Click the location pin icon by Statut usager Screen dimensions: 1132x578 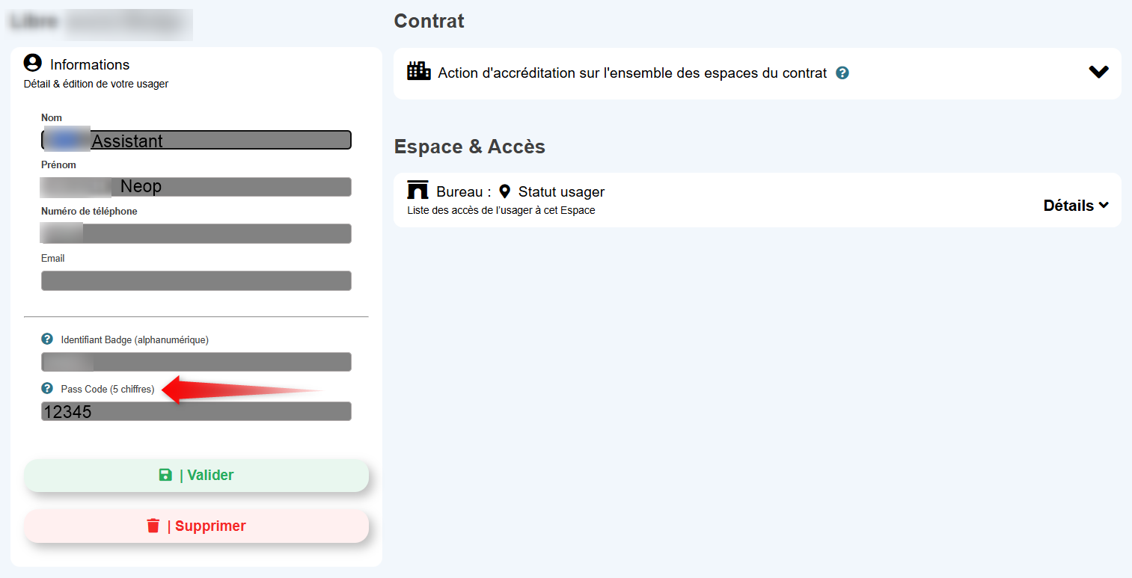click(505, 191)
